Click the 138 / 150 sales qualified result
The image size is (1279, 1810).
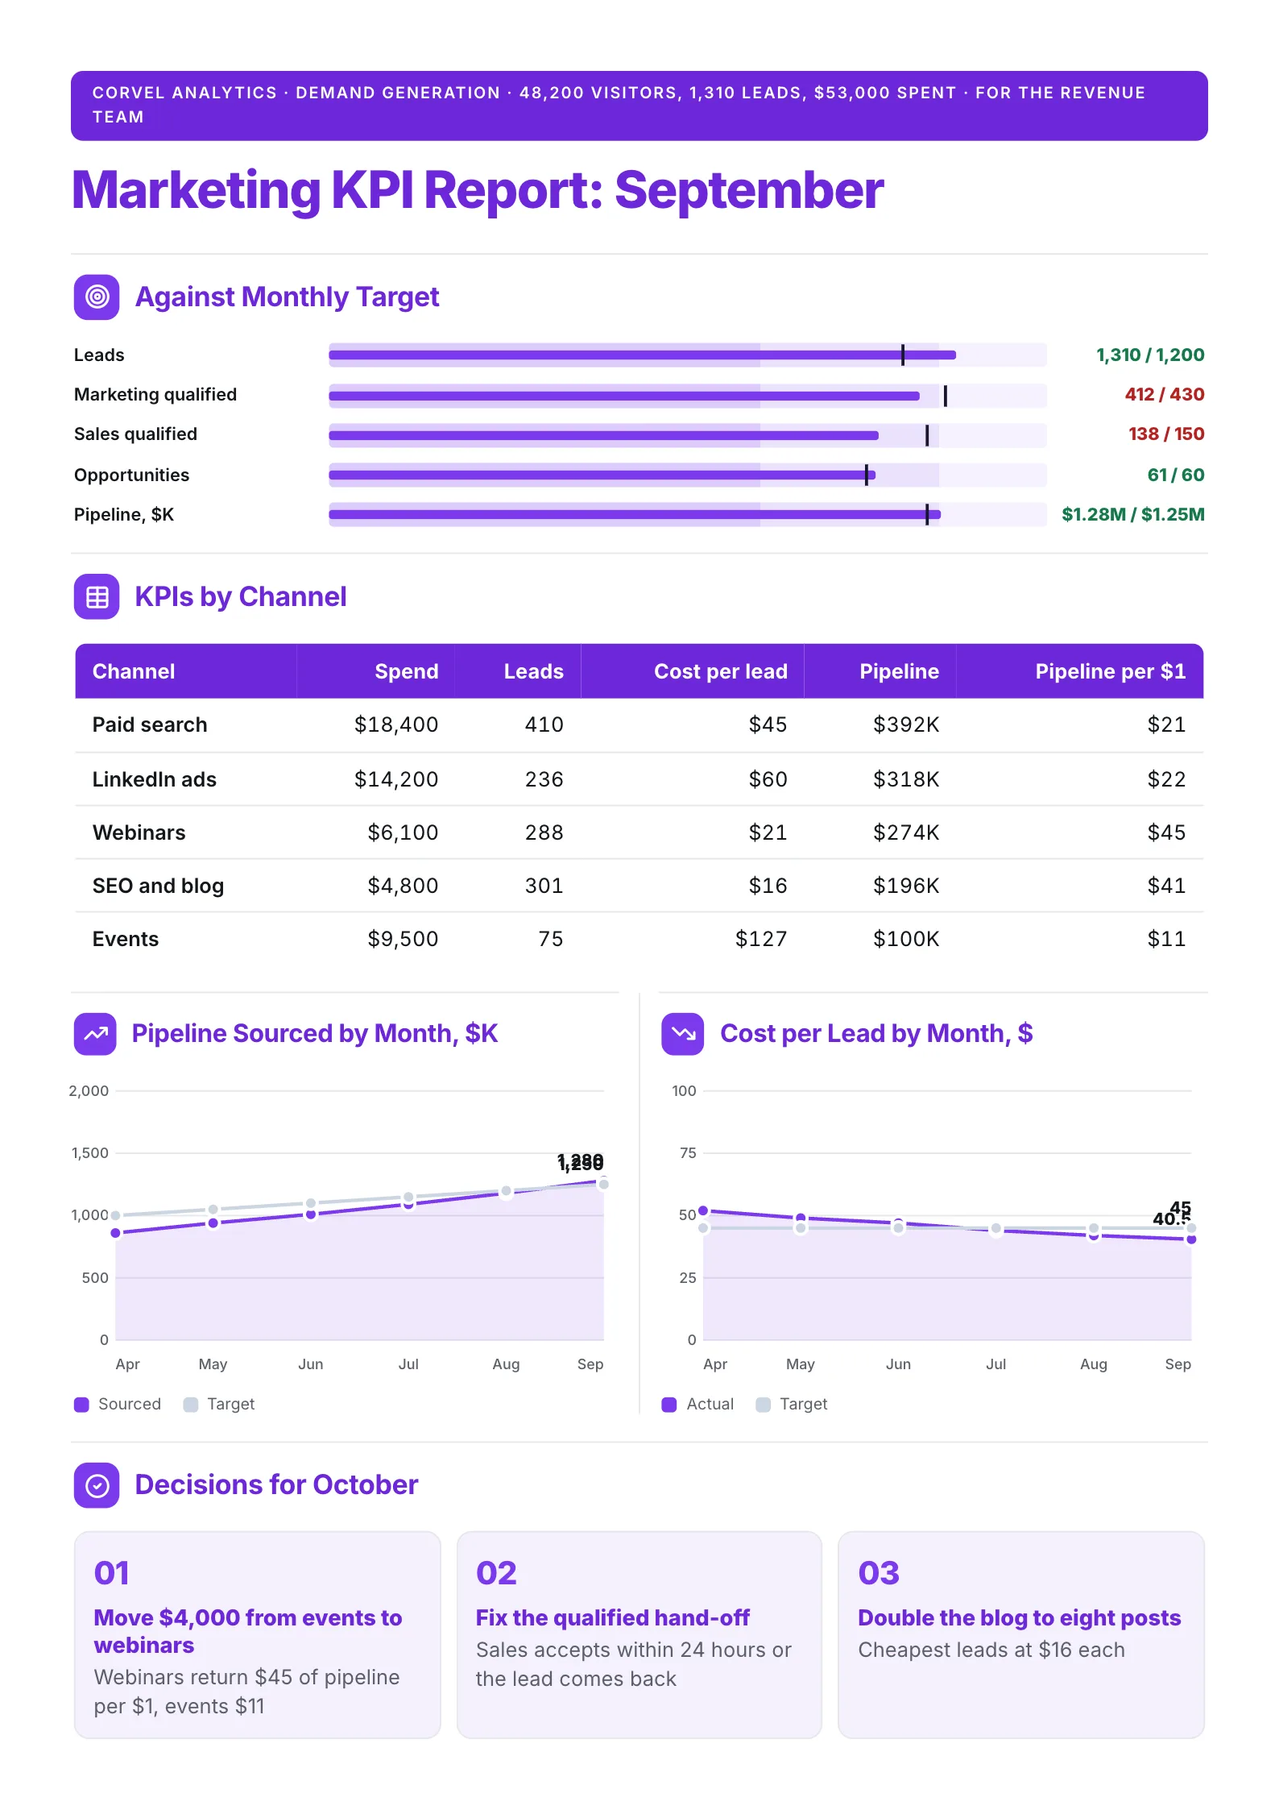(x=1166, y=434)
